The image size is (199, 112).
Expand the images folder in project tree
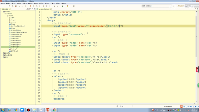8,20
